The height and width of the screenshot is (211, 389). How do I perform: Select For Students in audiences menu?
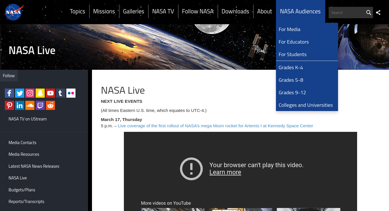[x=307, y=54]
